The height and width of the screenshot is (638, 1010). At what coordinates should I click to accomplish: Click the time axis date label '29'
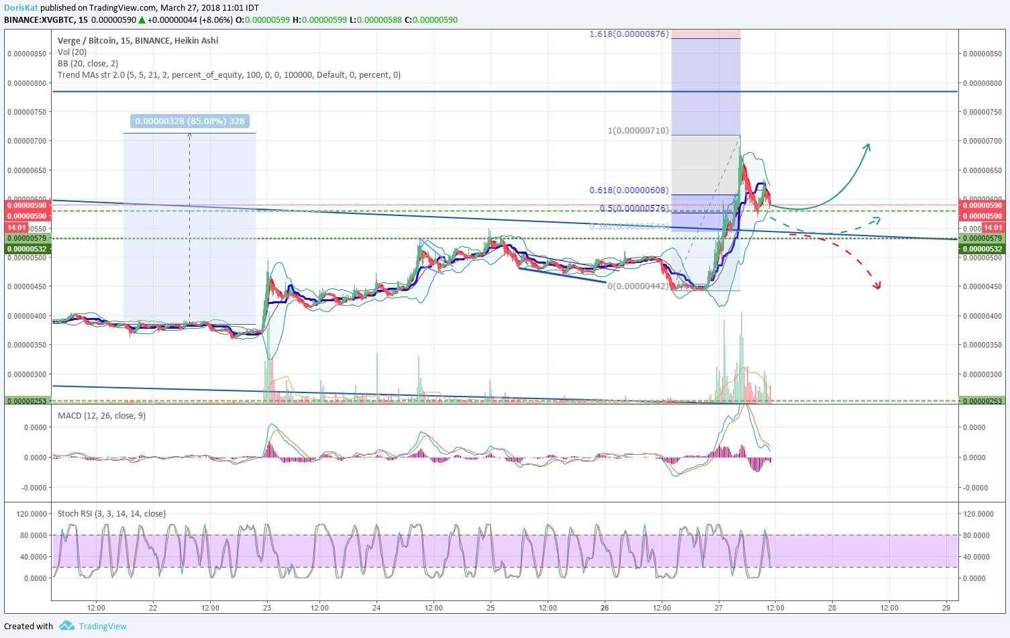[x=946, y=608]
